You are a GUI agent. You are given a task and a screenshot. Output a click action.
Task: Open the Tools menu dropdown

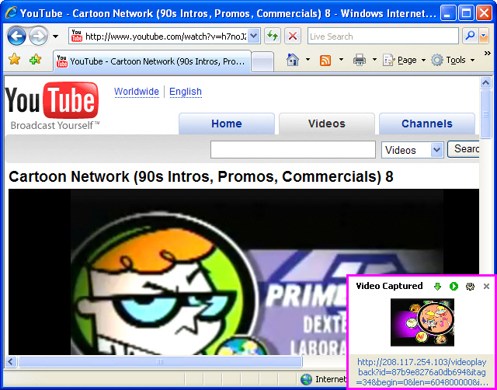[x=454, y=60]
